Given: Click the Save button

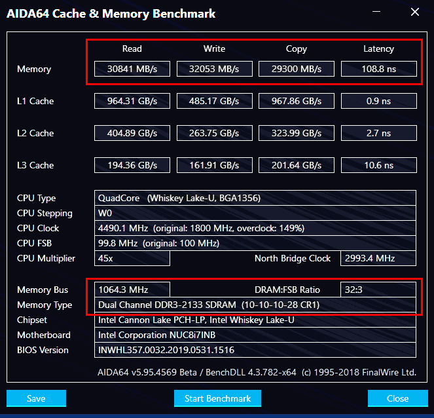Looking at the screenshot, I should 36,398.
